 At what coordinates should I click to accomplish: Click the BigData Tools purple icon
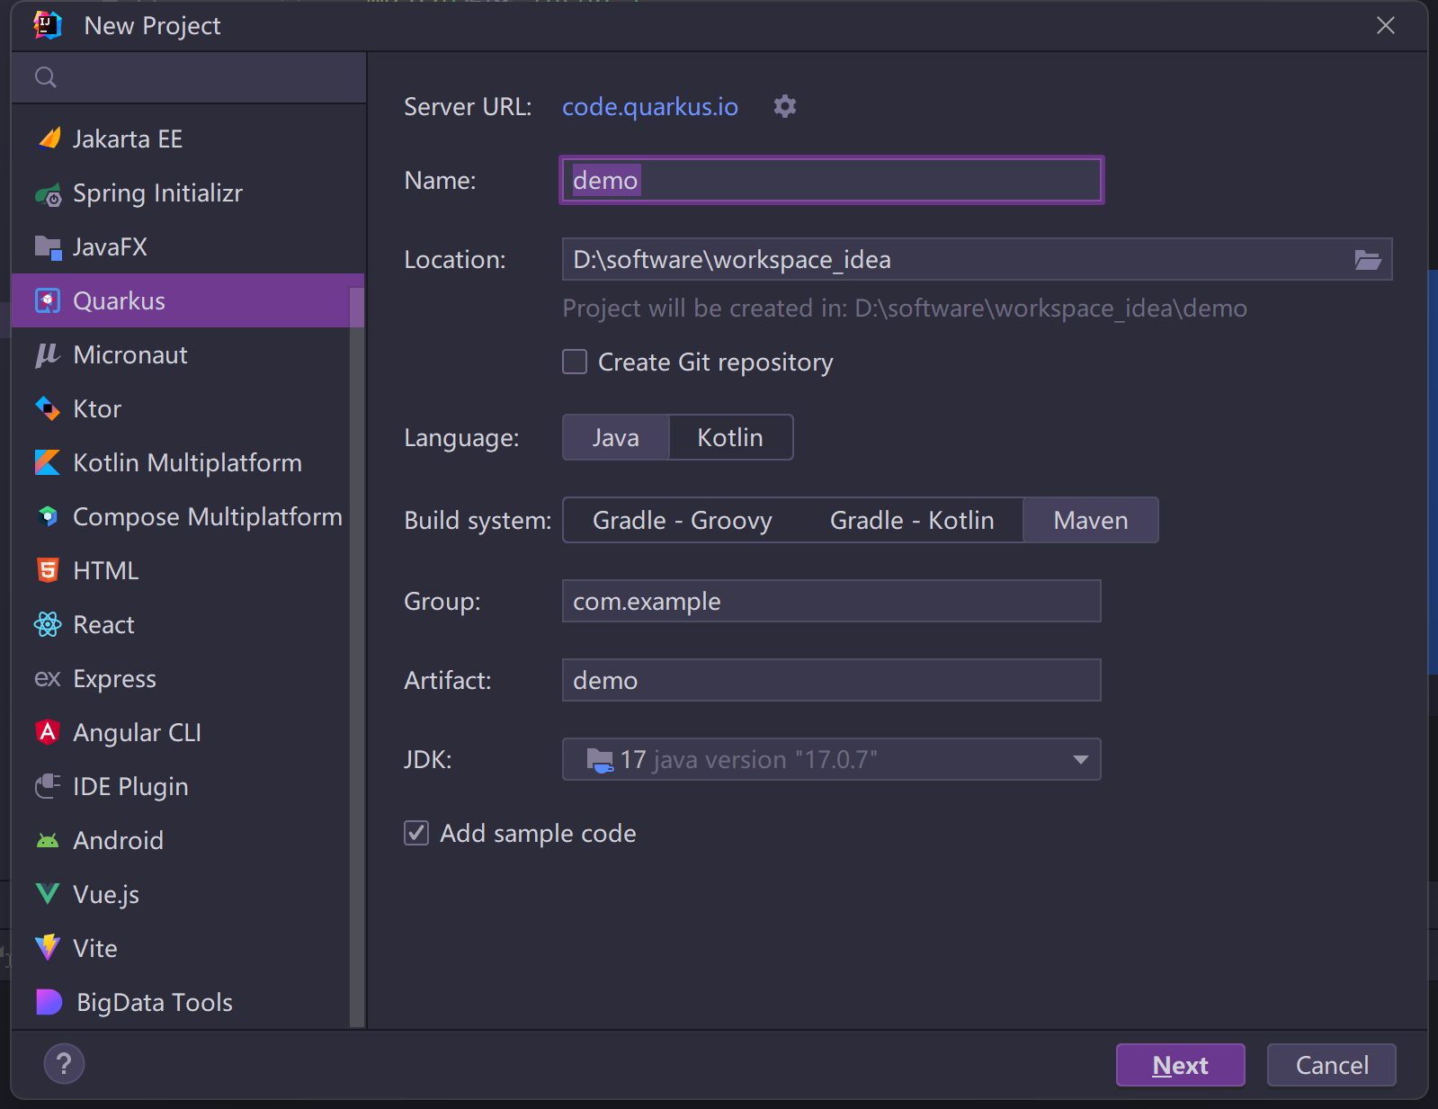coord(49,1002)
